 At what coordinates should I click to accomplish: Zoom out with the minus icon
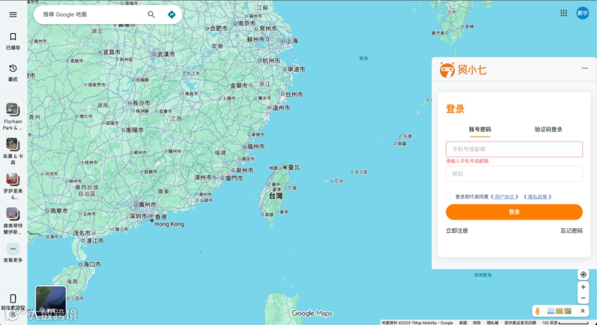pyautogui.click(x=583, y=298)
